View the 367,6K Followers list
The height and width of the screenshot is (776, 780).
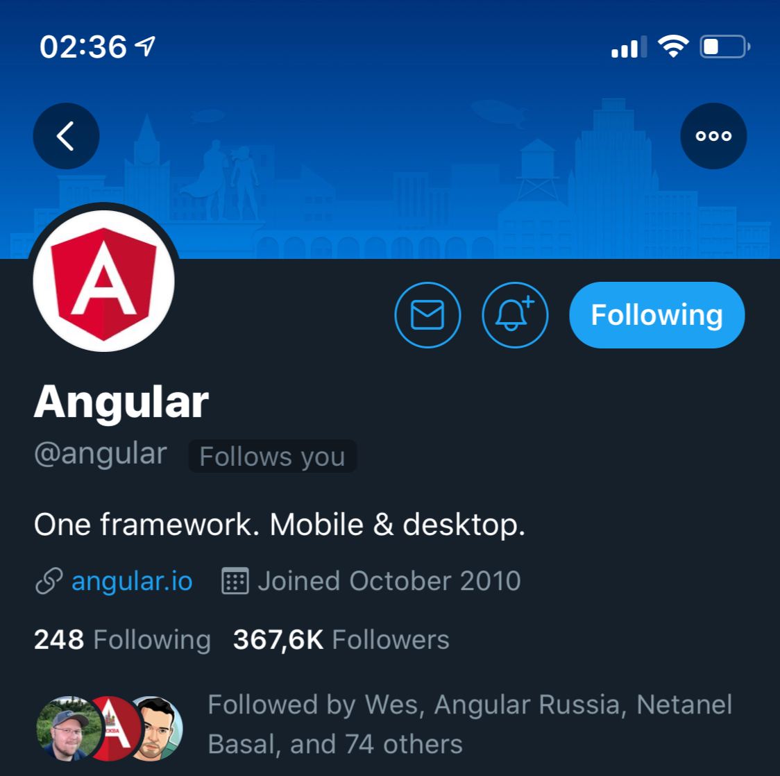pos(341,640)
